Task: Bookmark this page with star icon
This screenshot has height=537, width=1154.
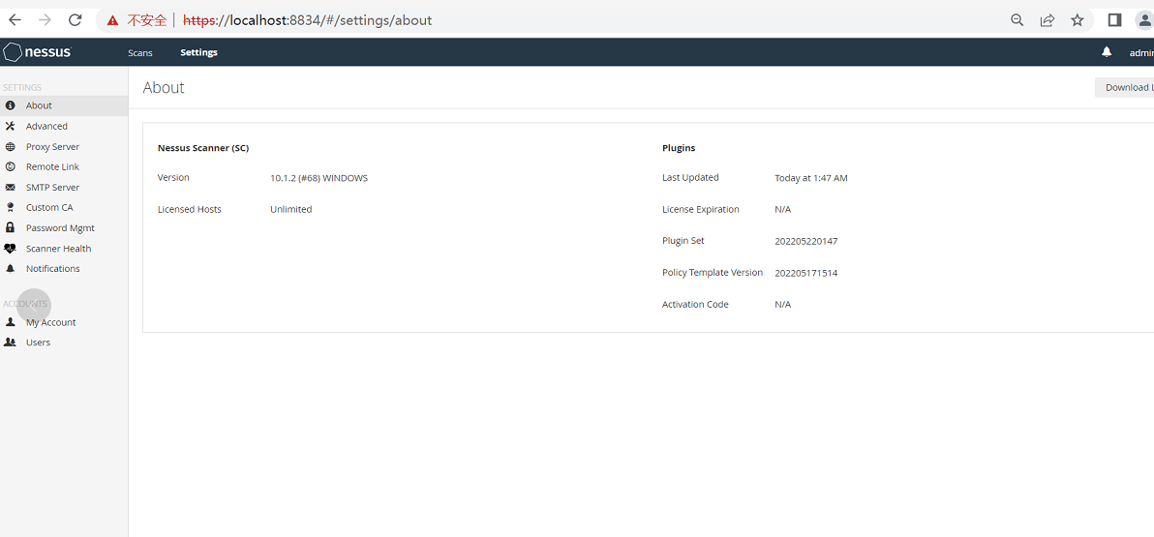Action: [1078, 20]
